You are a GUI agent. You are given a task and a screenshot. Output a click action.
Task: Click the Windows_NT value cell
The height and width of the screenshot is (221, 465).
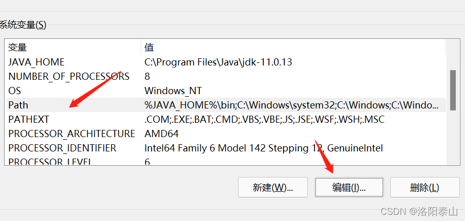[173, 91]
